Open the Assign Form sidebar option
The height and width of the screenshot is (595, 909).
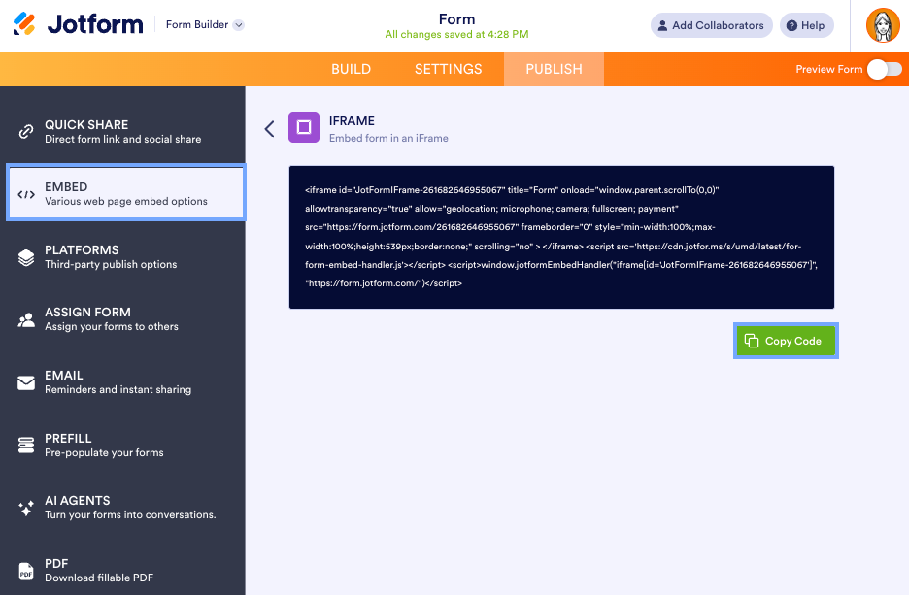(x=123, y=318)
